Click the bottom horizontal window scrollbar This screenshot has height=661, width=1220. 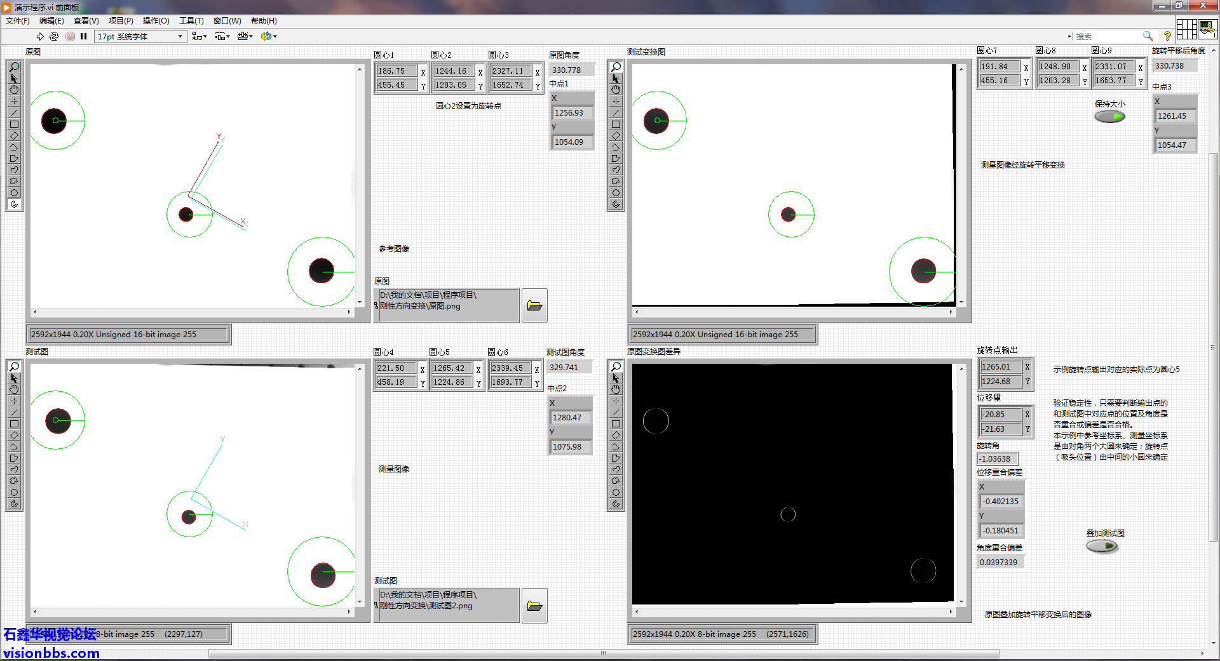(604, 653)
